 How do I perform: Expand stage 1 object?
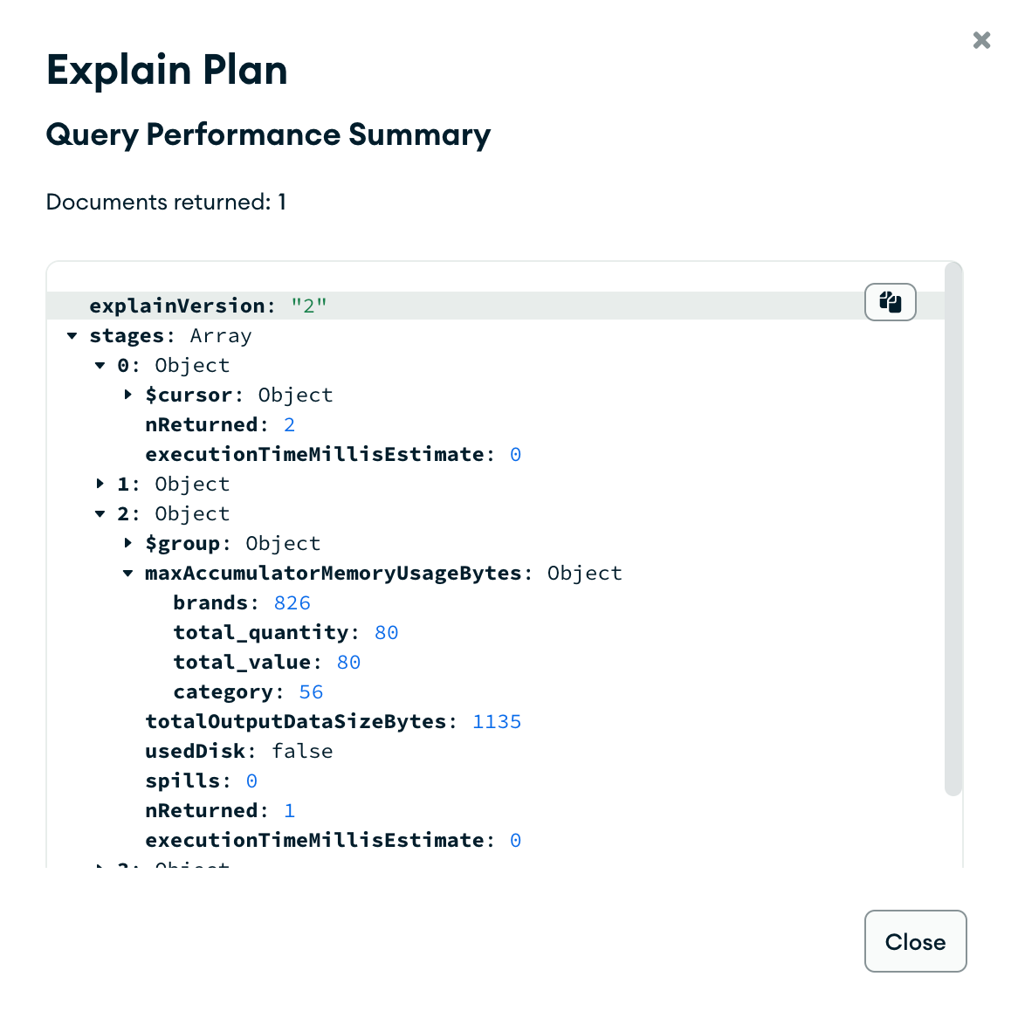(x=100, y=484)
